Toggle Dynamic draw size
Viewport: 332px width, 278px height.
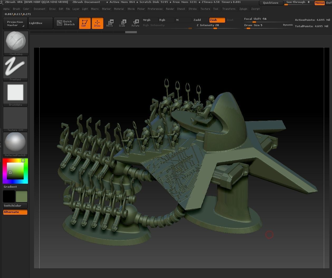(x=288, y=25)
